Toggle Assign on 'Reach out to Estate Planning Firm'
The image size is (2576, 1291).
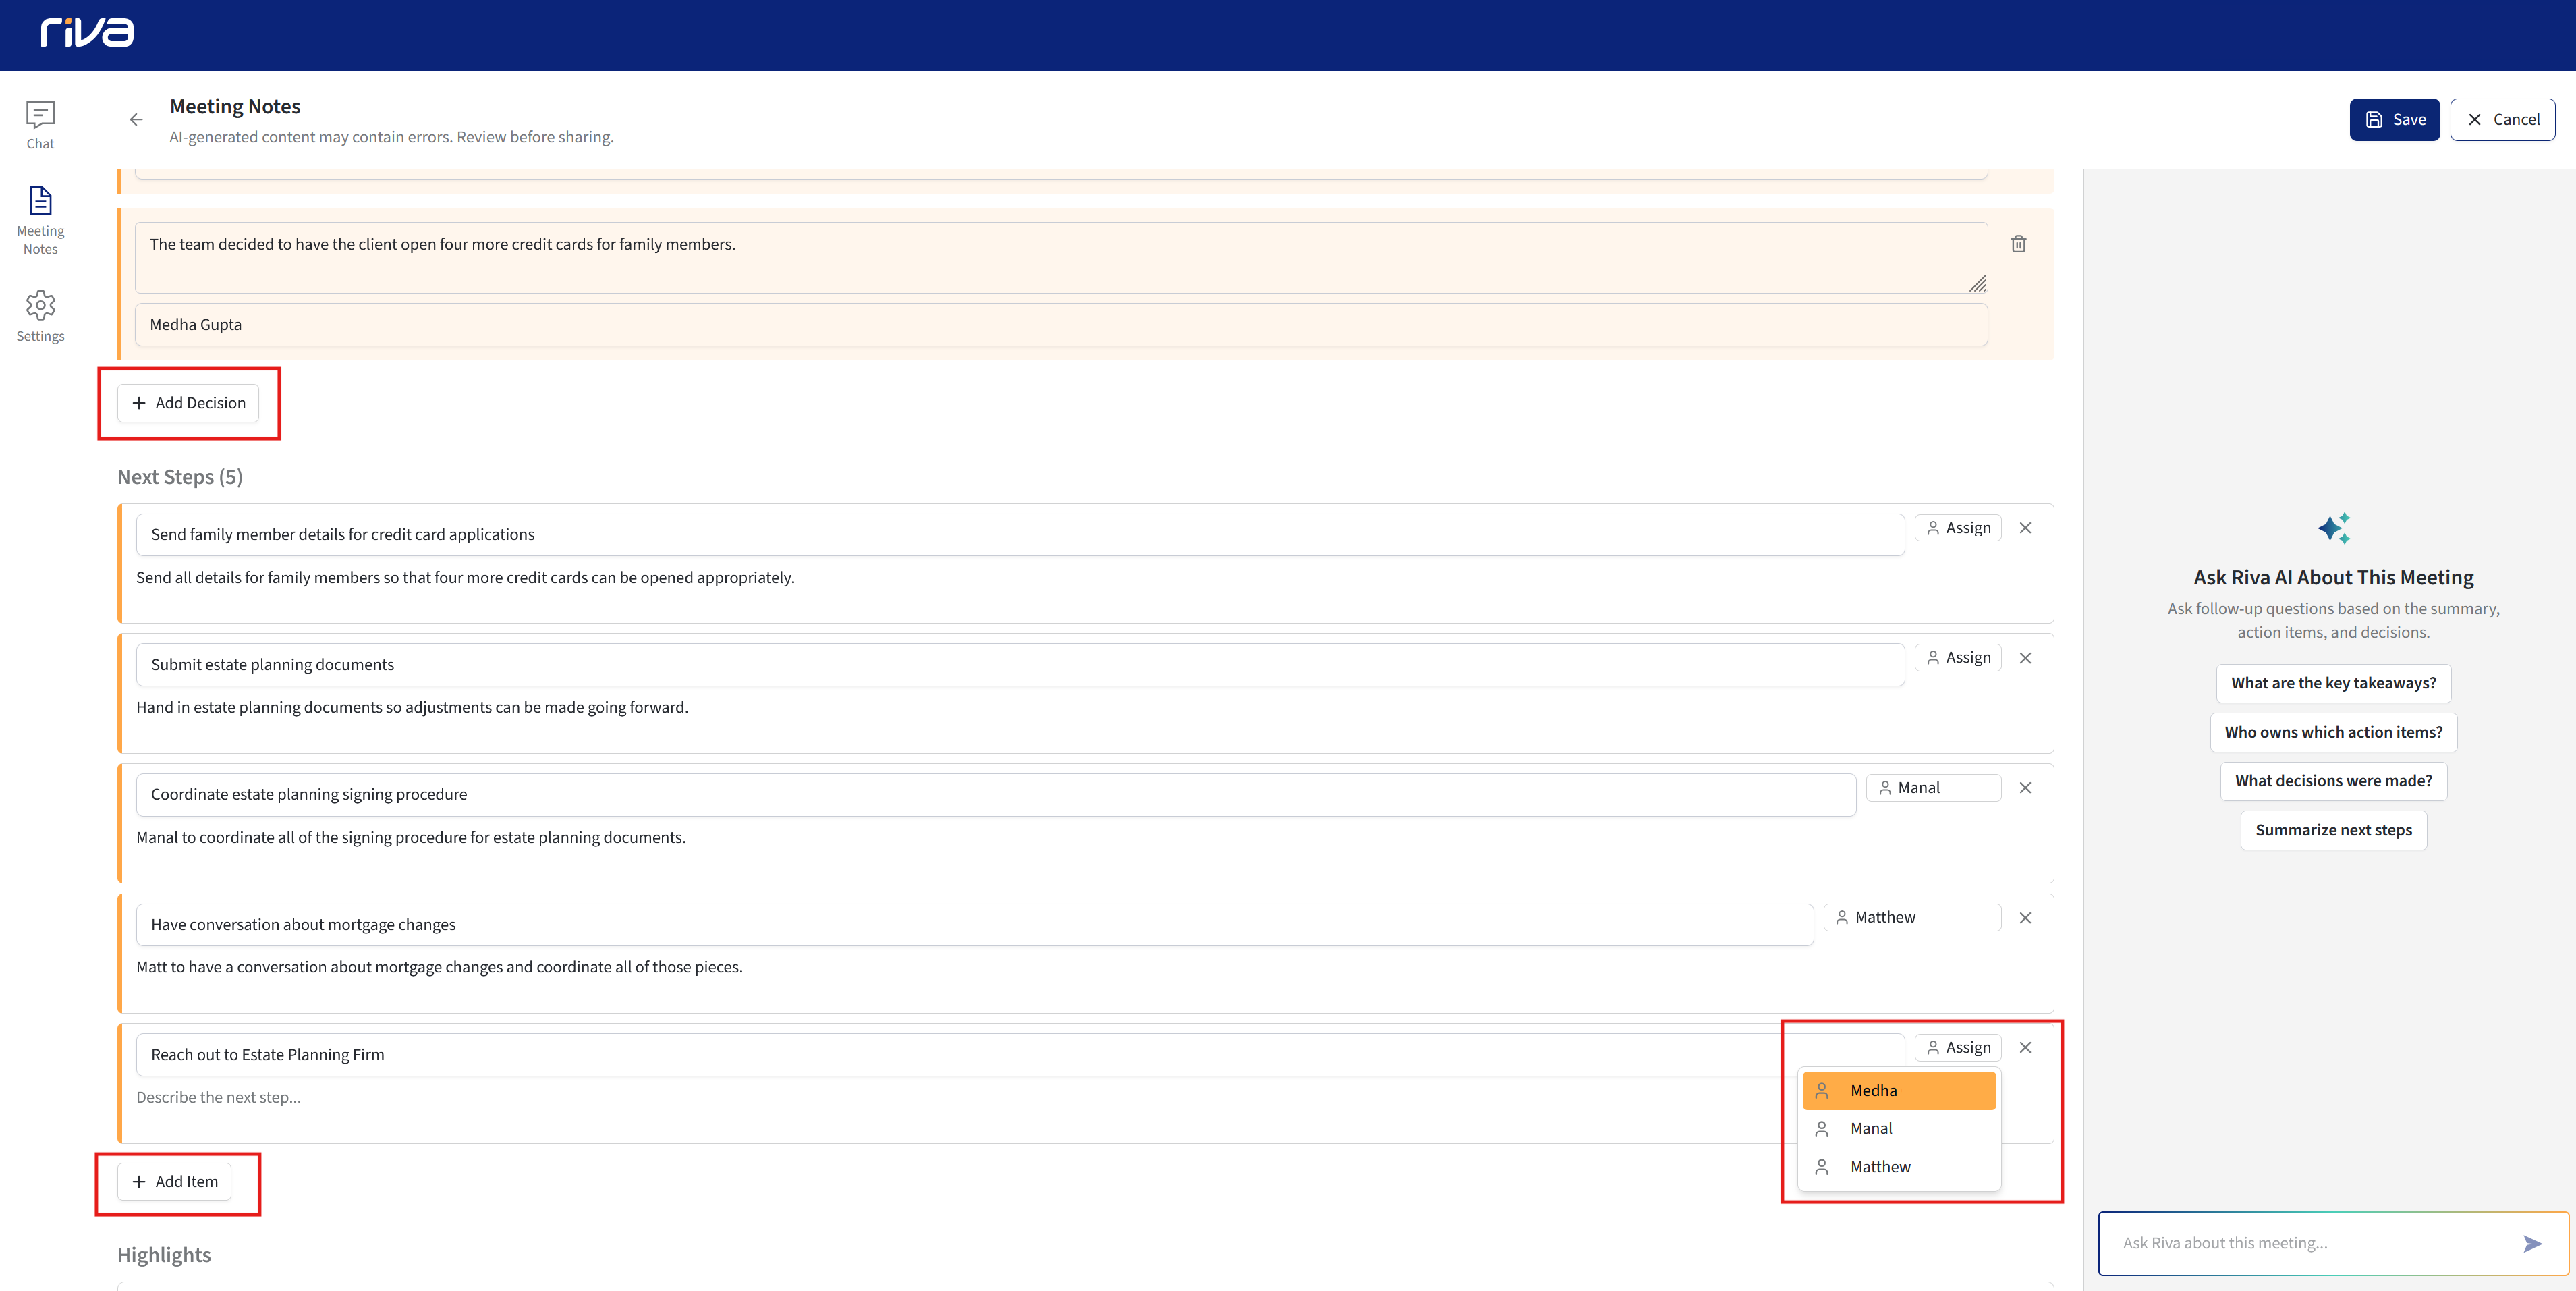click(1958, 1048)
